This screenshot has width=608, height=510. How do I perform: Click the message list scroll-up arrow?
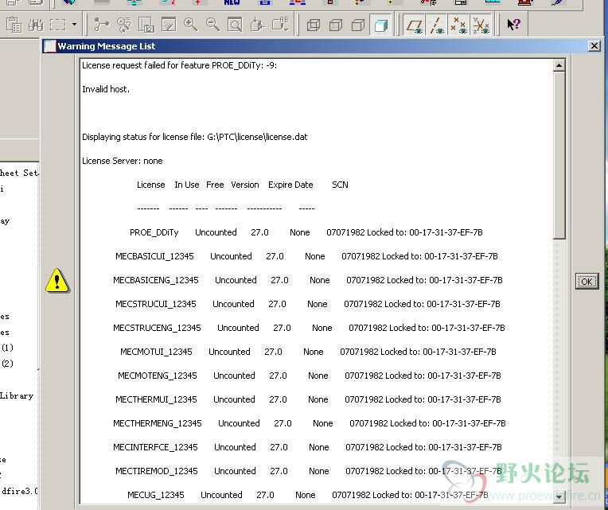coord(559,65)
